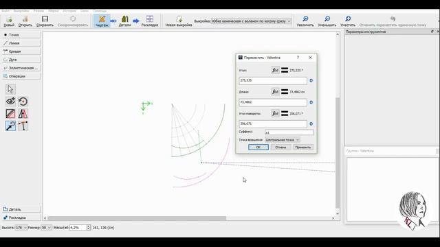Click Уместить fit-to-view icon

(x=348, y=21)
